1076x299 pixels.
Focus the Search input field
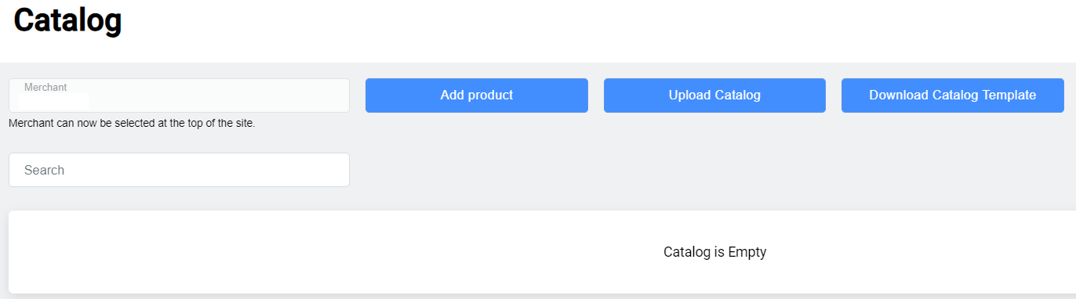click(179, 170)
